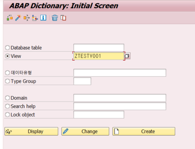Click the View field containing ZTESTV001
195x149 pixels.
click(99, 56)
